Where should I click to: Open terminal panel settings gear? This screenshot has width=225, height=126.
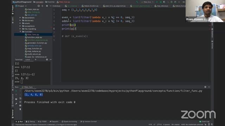[47, 59]
